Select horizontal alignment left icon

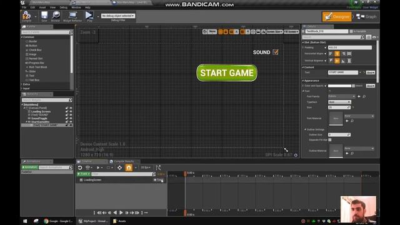(331, 54)
